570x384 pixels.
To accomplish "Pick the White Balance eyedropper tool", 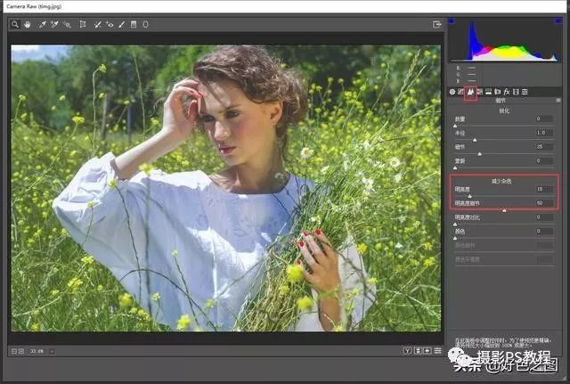I will 41,24.
